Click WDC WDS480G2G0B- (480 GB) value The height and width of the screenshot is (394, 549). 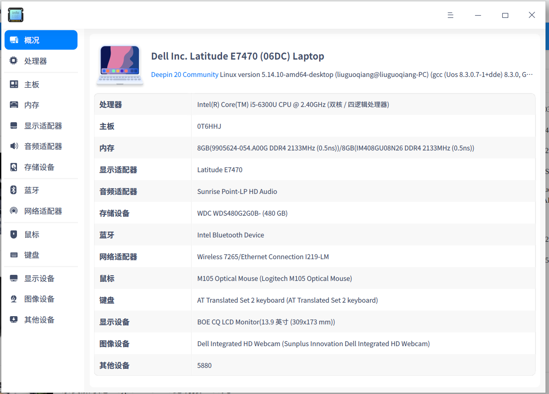coord(243,213)
